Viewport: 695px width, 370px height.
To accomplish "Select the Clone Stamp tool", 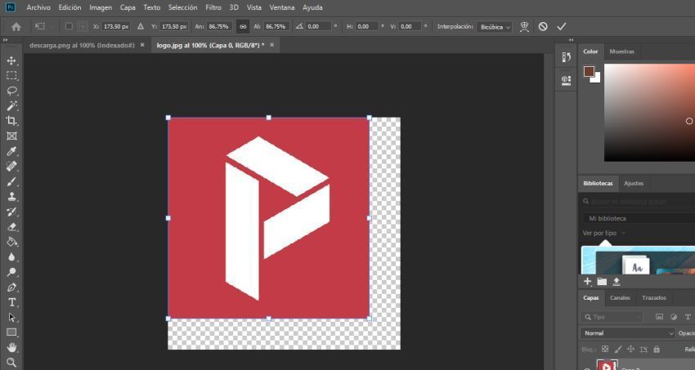I will [11, 197].
